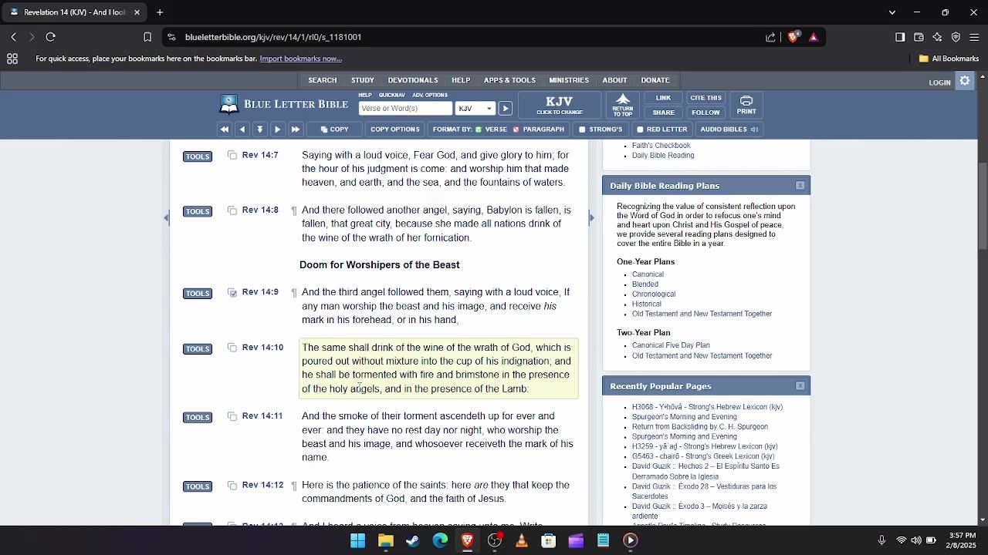988x555 pixels.
Task: Open the Apps & Tools menu
Action: [509, 80]
